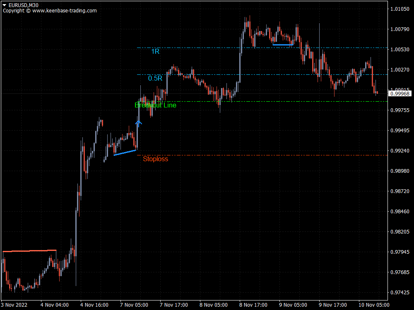The width and height of the screenshot is (414, 310).
Task: Click the 4 Nov 16:00 time label
Action: point(94,305)
